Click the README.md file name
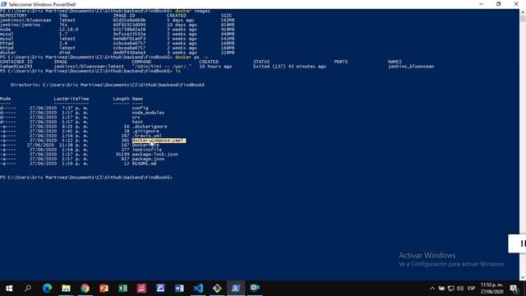 click(144, 164)
